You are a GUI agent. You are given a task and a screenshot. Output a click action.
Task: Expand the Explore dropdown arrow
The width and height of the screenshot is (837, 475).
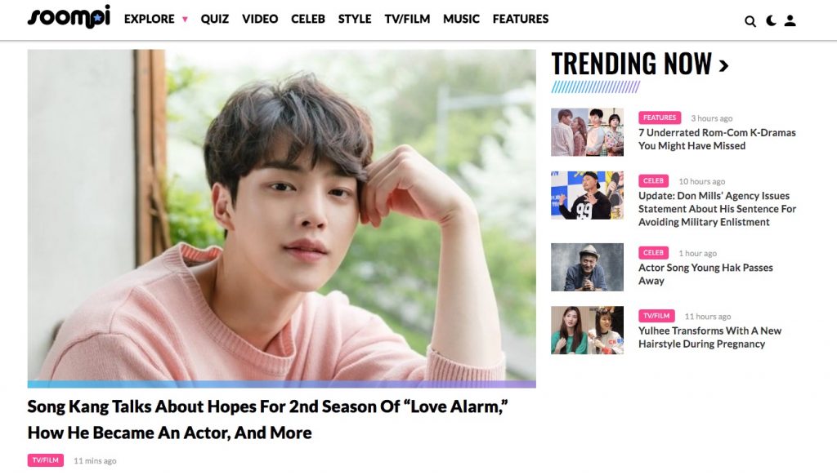point(185,20)
